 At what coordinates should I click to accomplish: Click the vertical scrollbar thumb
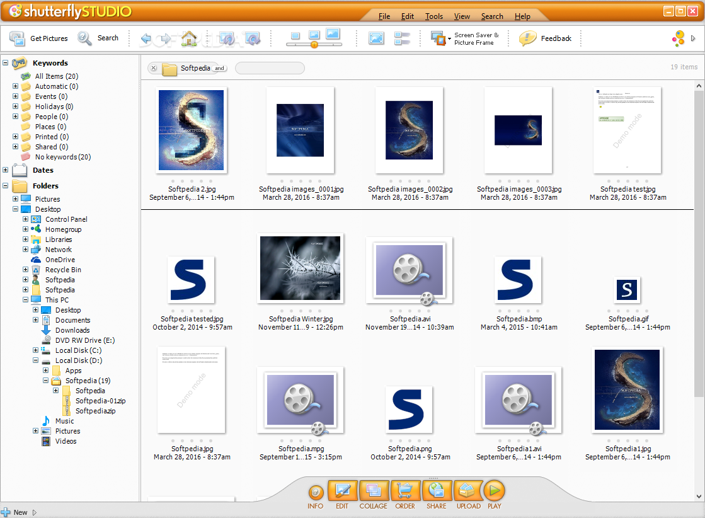point(699,244)
